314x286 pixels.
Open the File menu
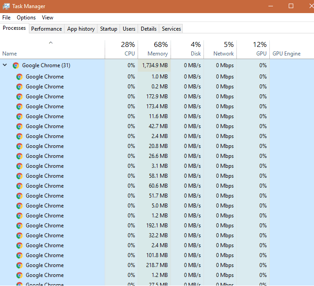coord(6,18)
